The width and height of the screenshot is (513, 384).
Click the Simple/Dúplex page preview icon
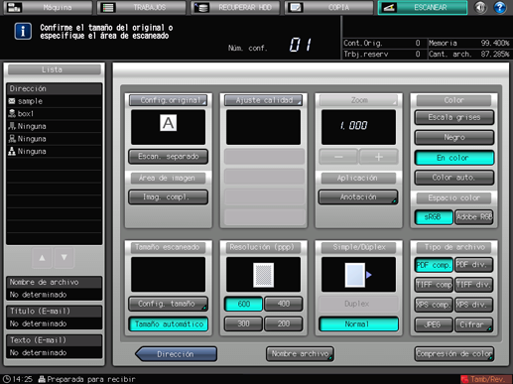[x=358, y=275]
